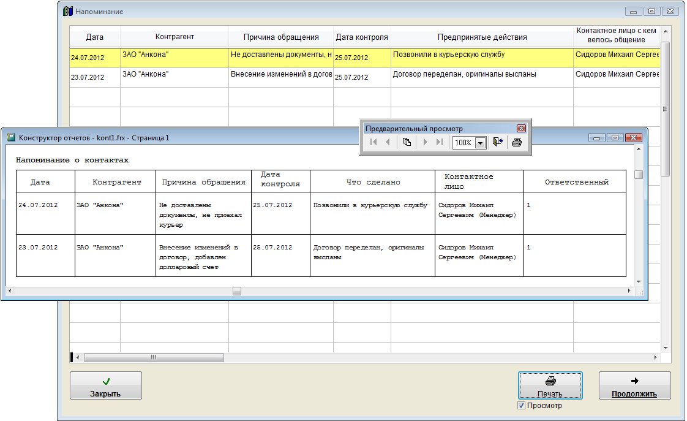Click the Дата контроля column header
Image resolution: width=687 pixels, height=421 pixels.
[362, 37]
